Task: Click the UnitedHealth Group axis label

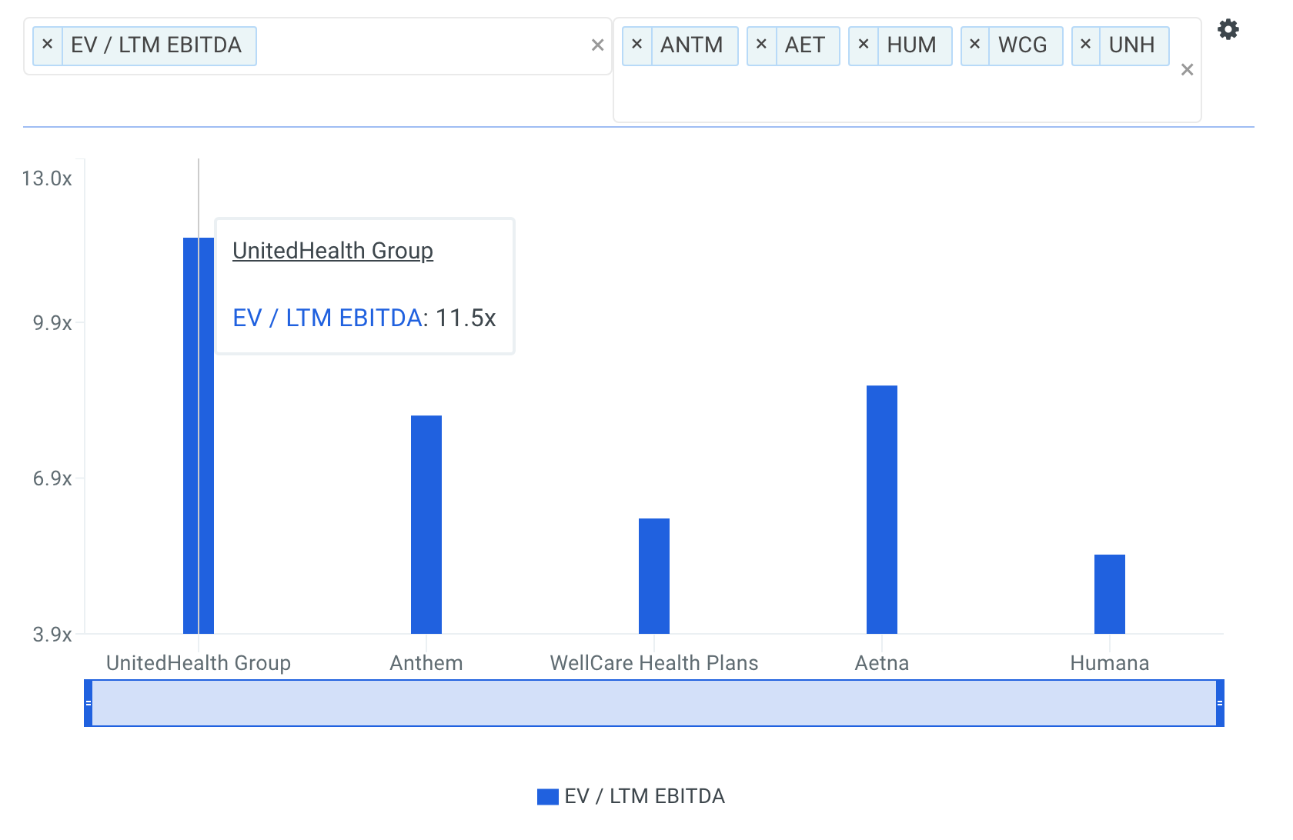Action: pyautogui.click(x=199, y=663)
